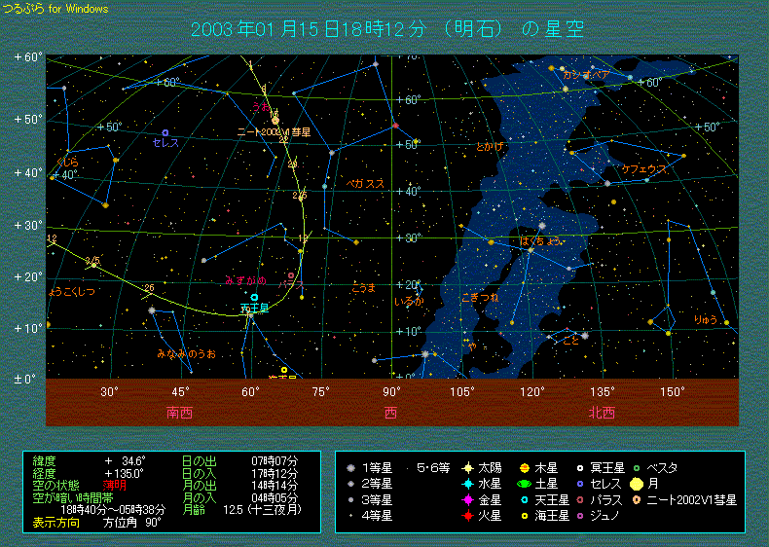Image resolution: width=769 pixels, height=547 pixels.
Task: Click the 北西 direction label on horizon
Action: (x=602, y=412)
